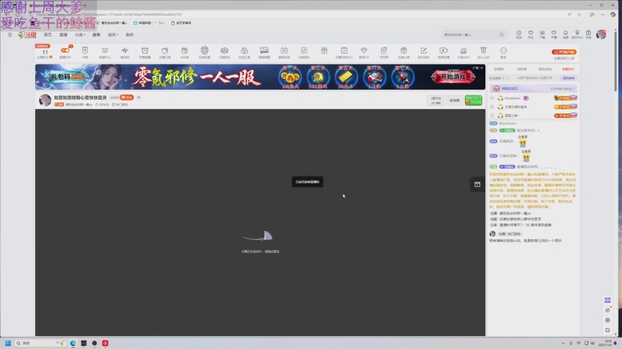Open the creator center pin icon
622x349 pixels.
pos(577,33)
